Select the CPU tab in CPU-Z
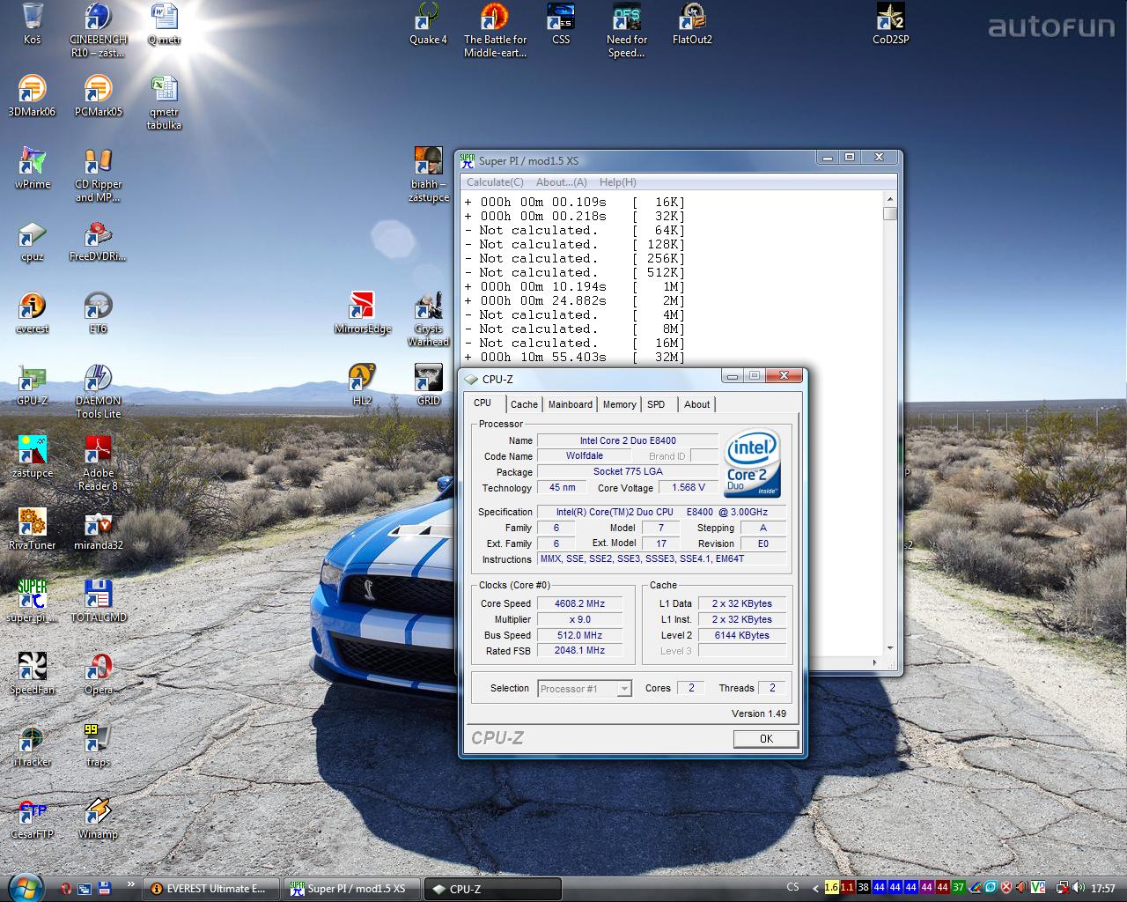This screenshot has height=902, width=1127. pyautogui.click(x=482, y=403)
